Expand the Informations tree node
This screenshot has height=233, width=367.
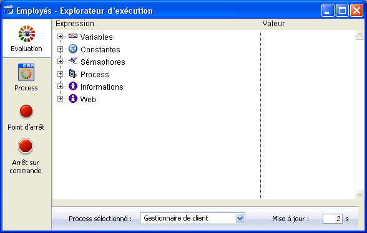click(x=60, y=86)
